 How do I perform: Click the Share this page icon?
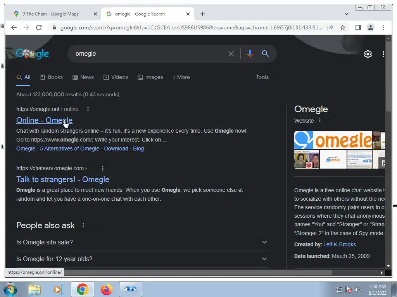[x=330, y=27]
